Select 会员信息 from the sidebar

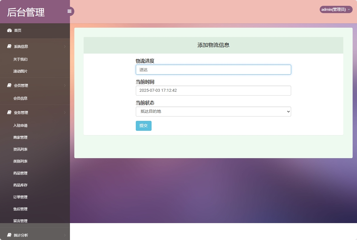(x=20, y=98)
